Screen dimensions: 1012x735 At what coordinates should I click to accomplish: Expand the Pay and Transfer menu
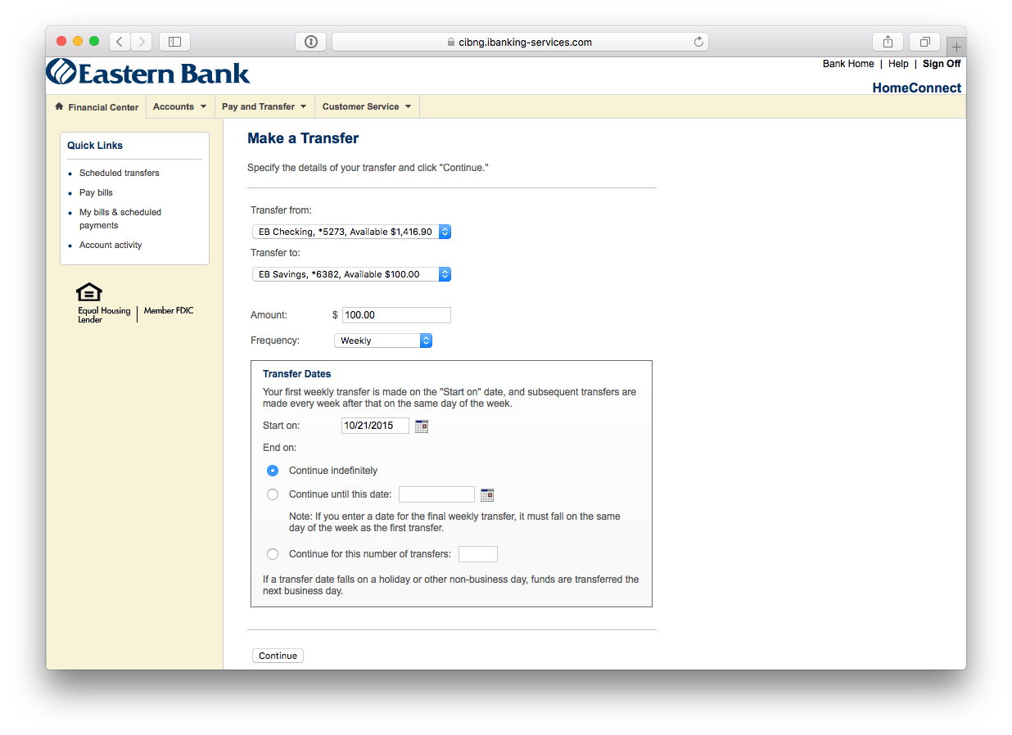click(x=264, y=106)
